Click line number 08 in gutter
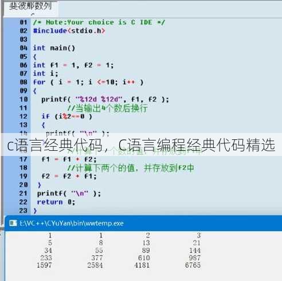This screenshot has height=281, width=282. click(x=23, y=82)
